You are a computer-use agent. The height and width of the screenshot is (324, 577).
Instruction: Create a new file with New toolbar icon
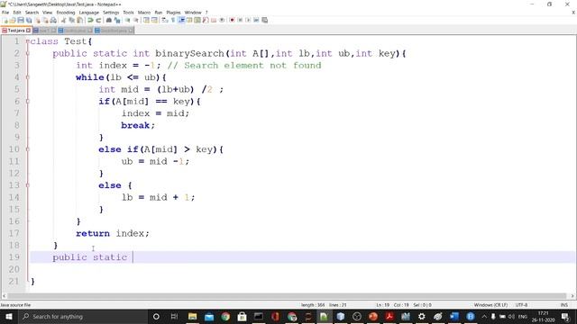(5, 20)
